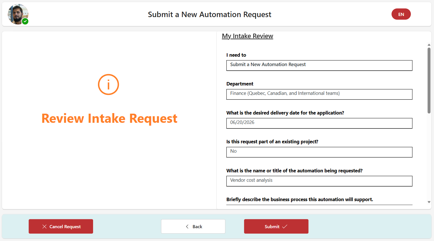Click the desired delivery date field

tap(319, 123)
